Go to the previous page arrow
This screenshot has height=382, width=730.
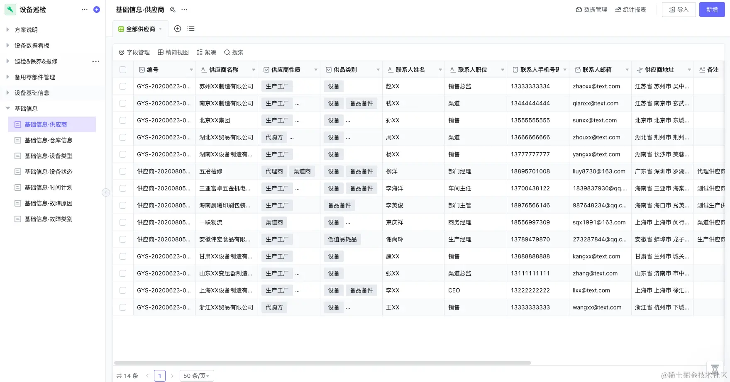click(147, 376)
